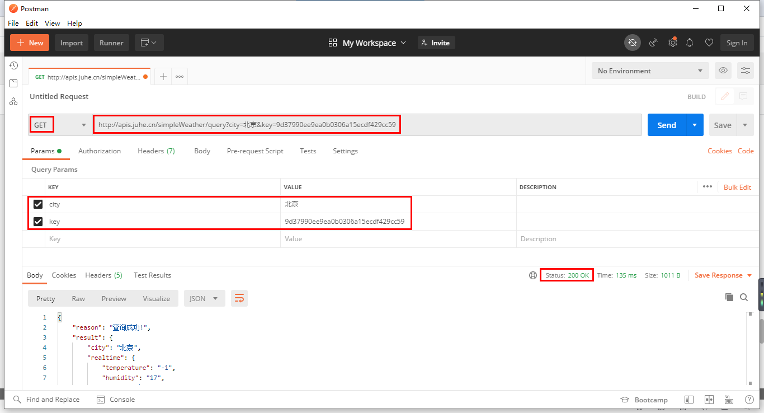Screen dimensions: 764x413
Task: Open the Save Response dropdown
Action: click(x=723, y=275)
